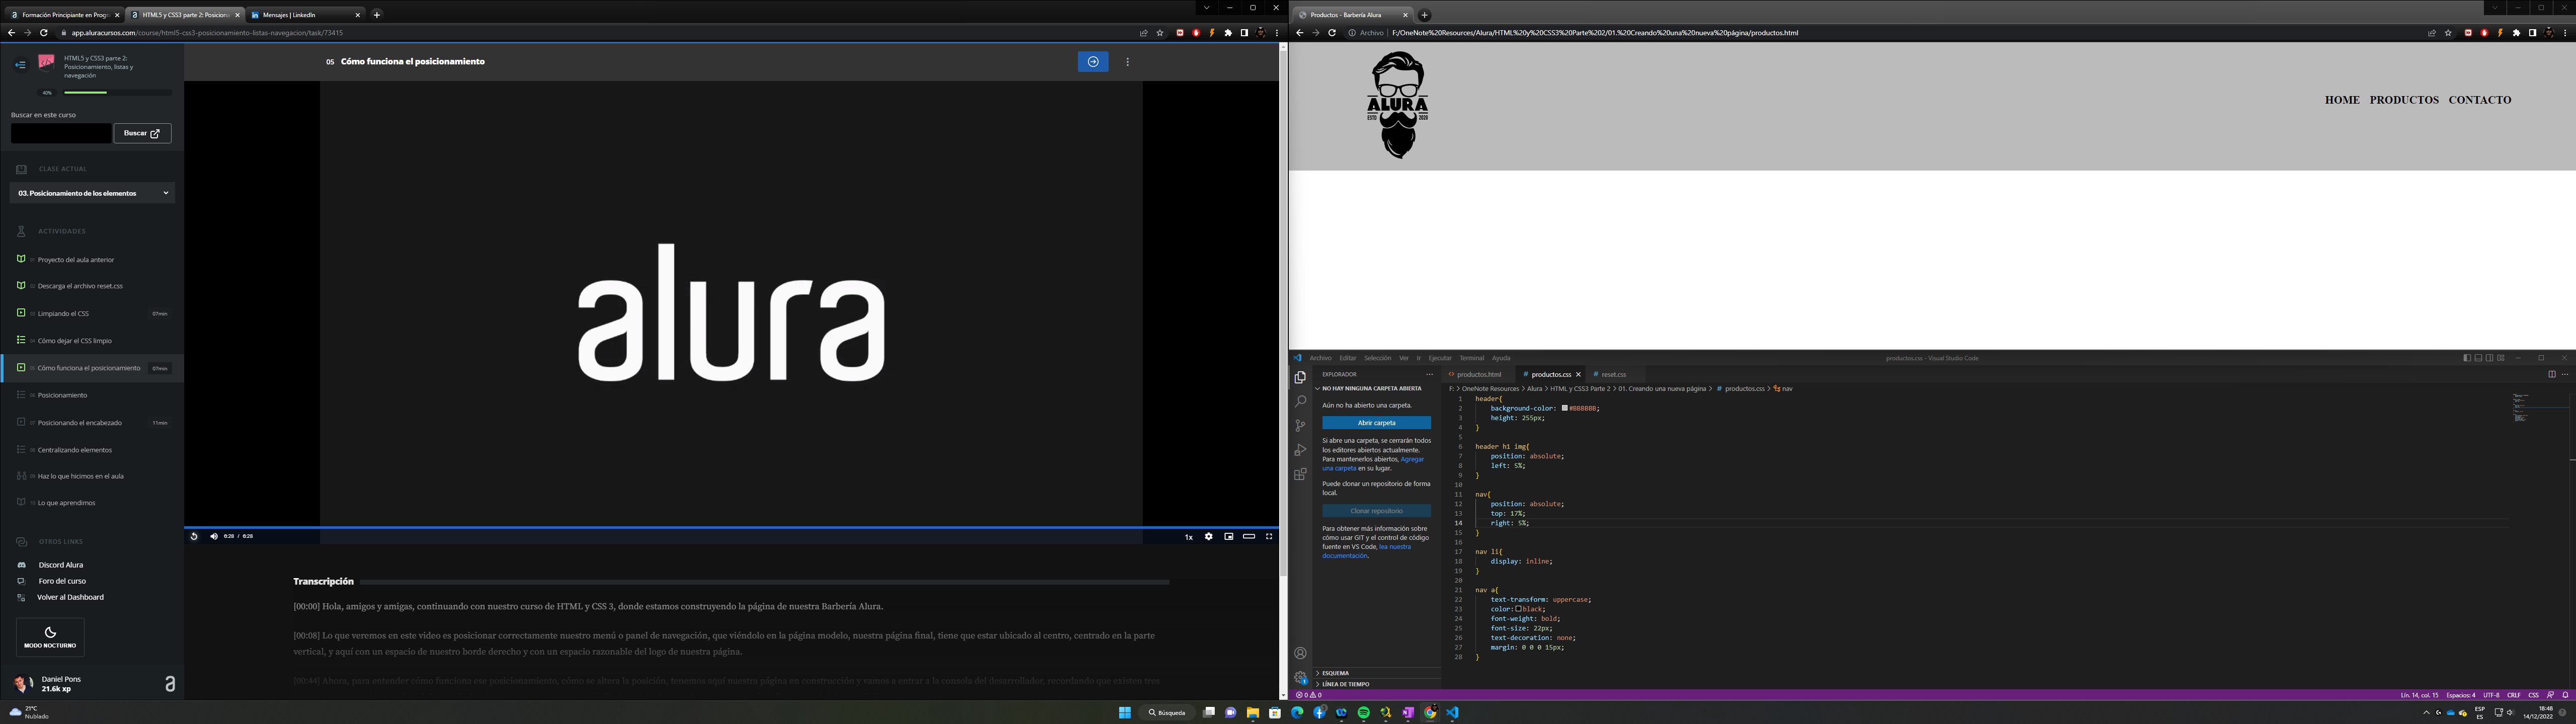2576x724 pixels.
Task: Click video progress bar
Action: (731, 527)
